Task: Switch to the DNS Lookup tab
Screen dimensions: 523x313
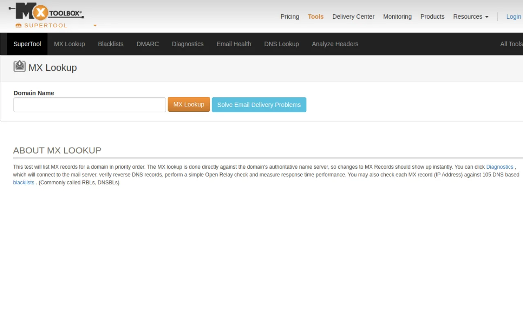Action: pyautogui.click(x=282, y=44)
